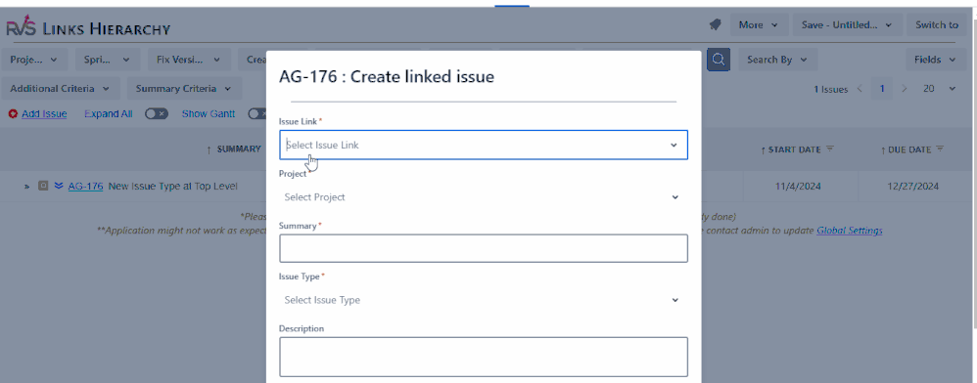977x383 pixels.
Task: Click sort arrow beside Summary header
Action: coord(209,149)
